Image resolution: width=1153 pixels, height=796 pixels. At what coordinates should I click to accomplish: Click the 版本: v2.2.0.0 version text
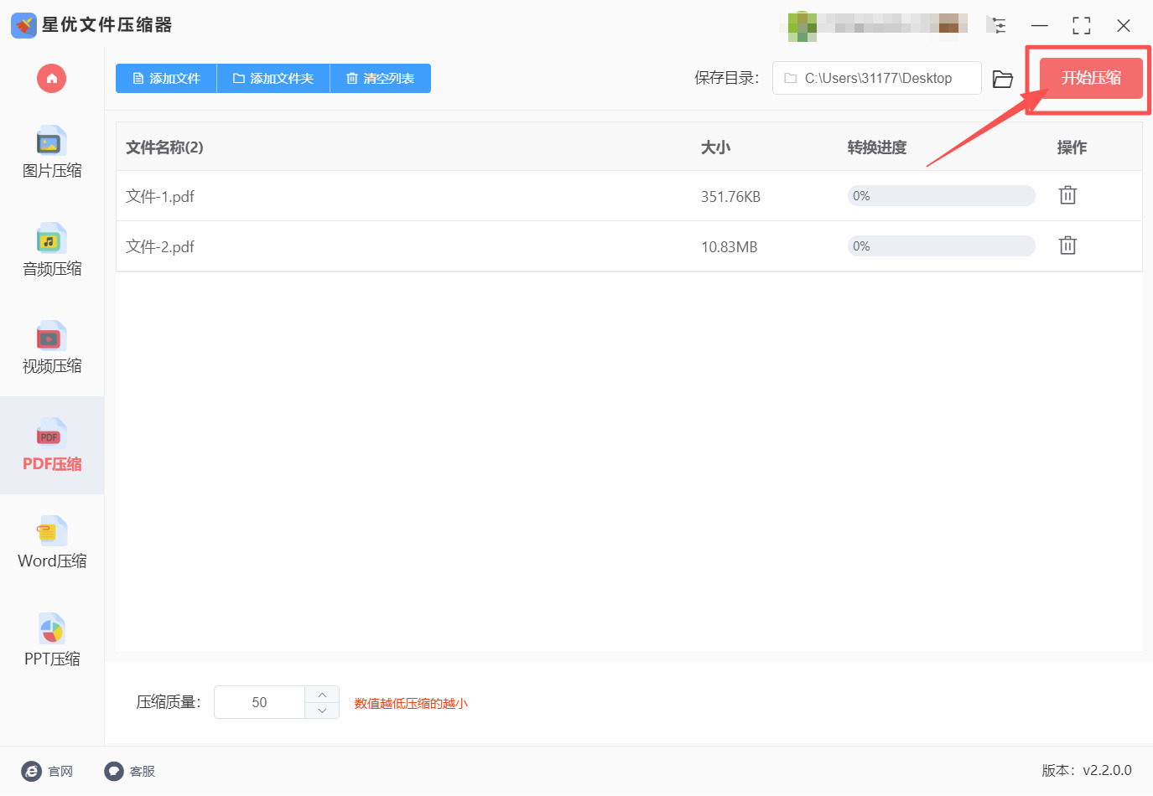coord(1087,770)
